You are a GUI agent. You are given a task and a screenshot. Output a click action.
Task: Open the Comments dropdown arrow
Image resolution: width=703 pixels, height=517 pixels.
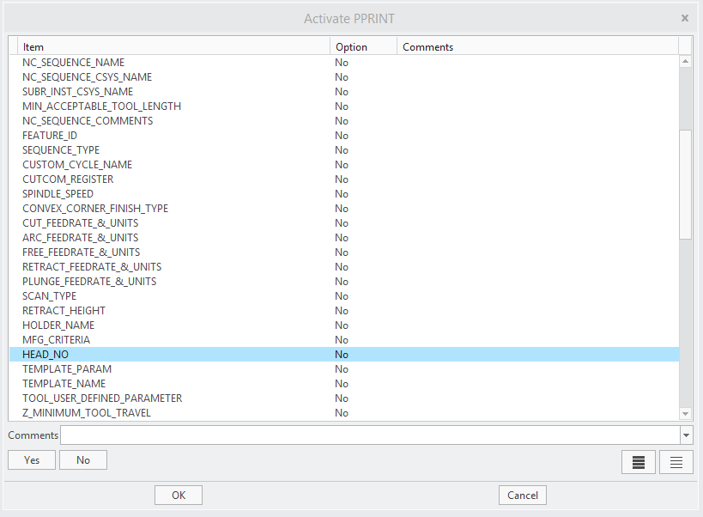click(687, 435)
